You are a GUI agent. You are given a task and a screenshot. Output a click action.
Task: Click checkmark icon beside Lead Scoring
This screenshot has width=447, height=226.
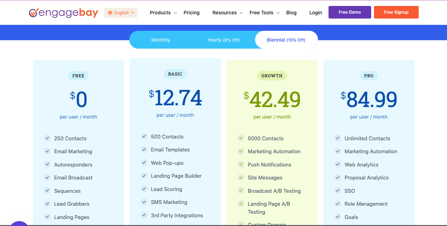144,189
